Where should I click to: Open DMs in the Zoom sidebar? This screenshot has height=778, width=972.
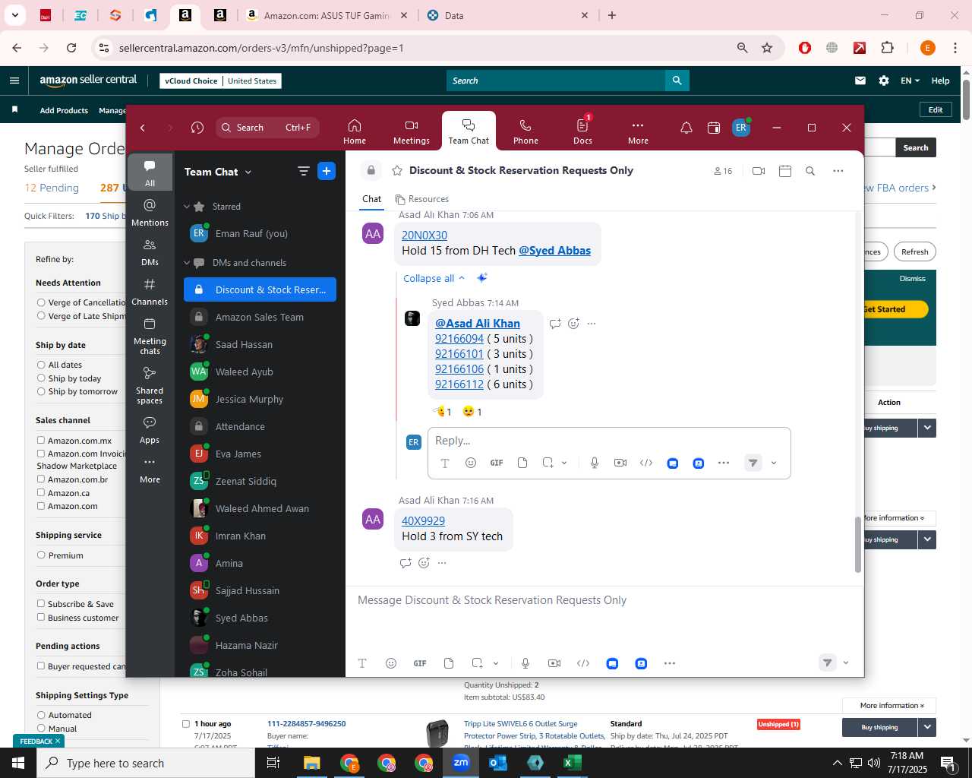point(150,252)
